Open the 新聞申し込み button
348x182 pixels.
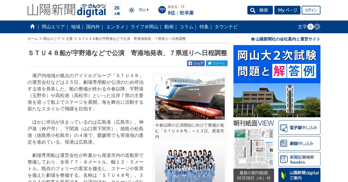(299, 143)
